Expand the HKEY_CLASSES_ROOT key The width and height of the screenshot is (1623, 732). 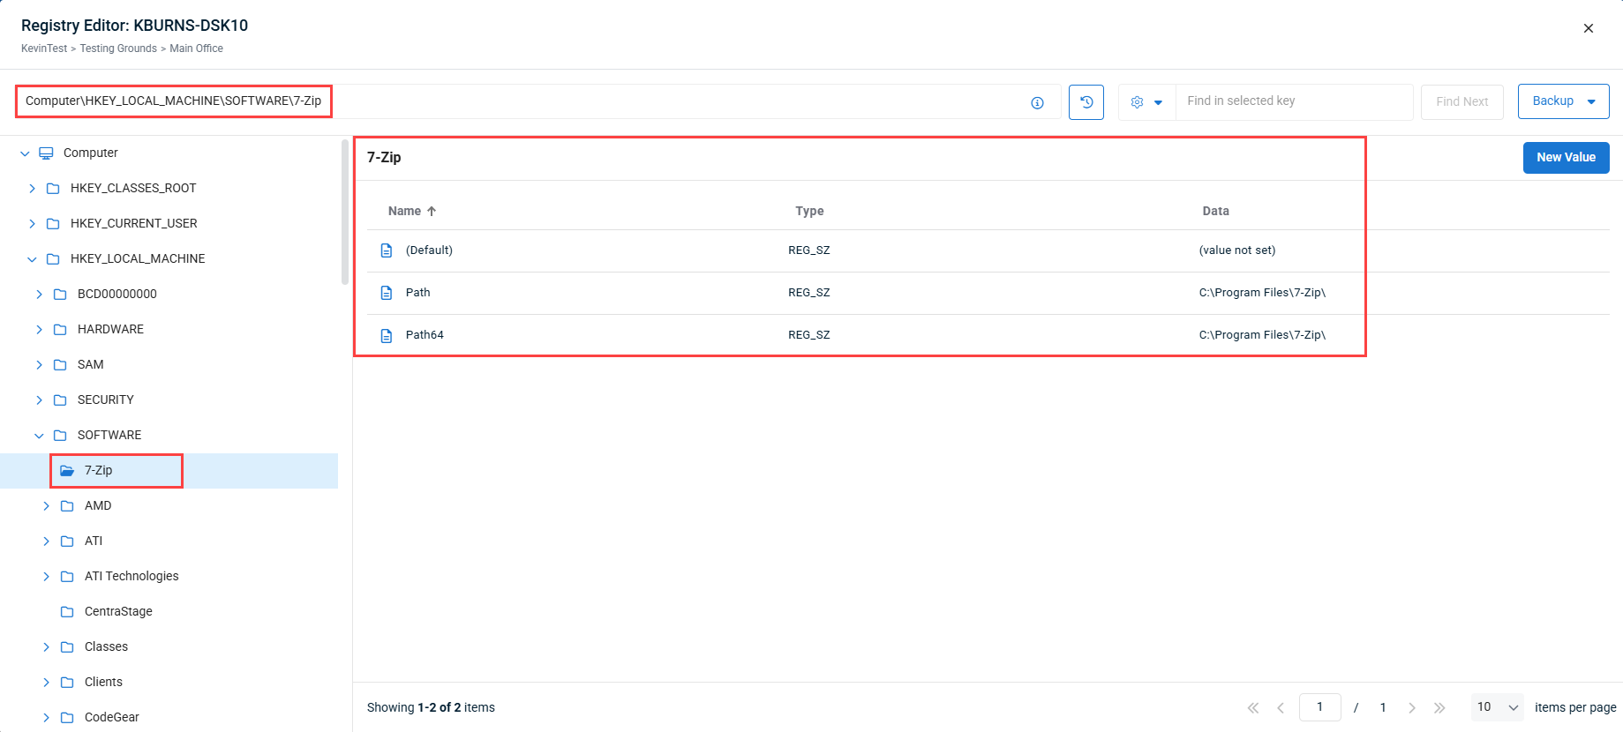32,188
